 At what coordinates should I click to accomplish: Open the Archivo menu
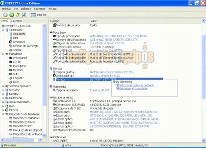[x=6, y=9]
